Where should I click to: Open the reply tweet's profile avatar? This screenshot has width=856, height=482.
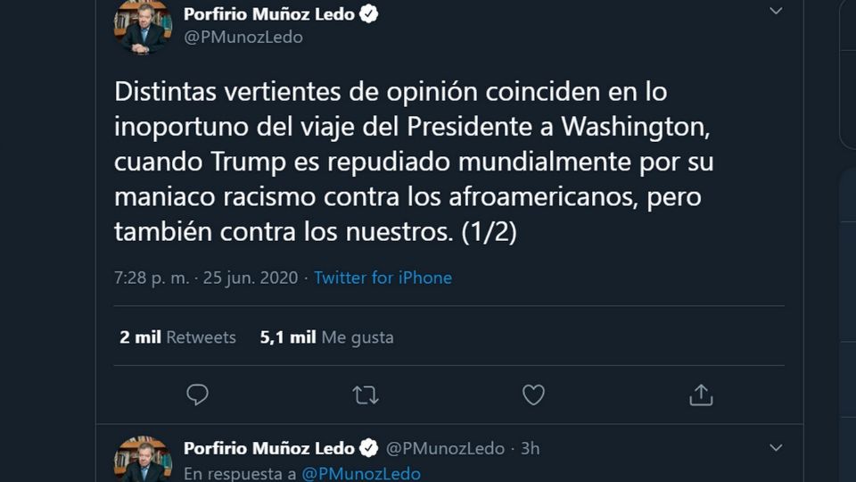[x=143, y=459]
